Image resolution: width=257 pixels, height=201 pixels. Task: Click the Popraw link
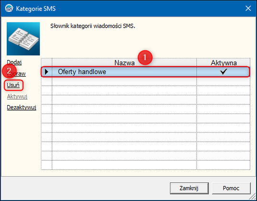(x=16, y=74)
